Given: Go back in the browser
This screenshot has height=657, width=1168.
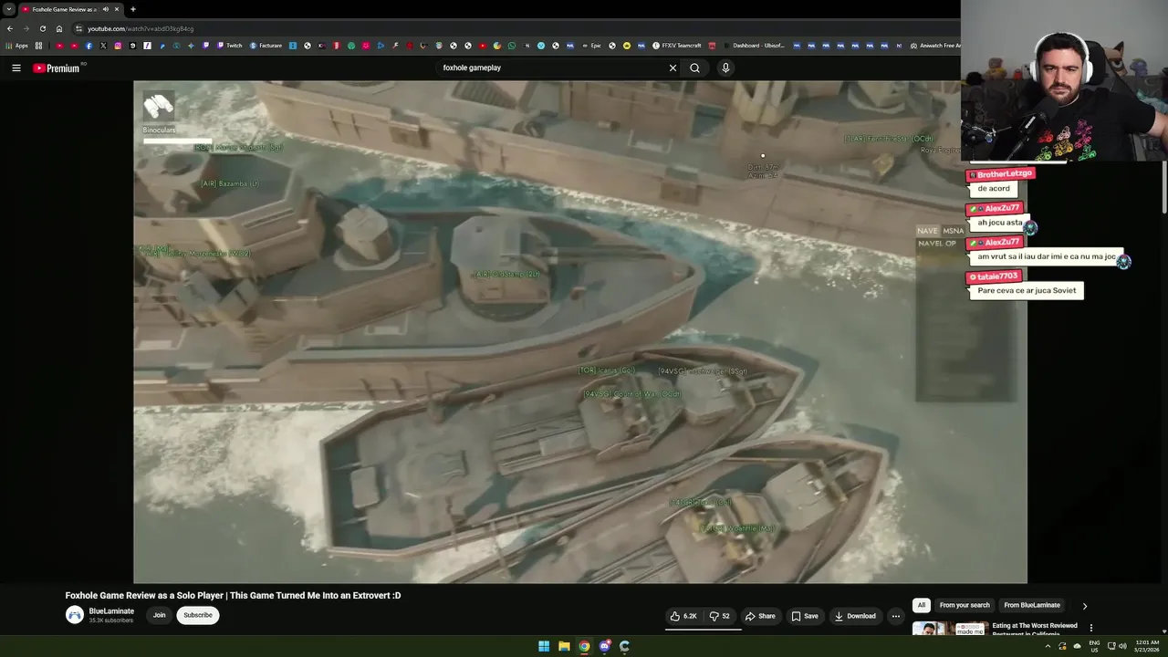Looking at the screenshot, I should [x=10, y=28].
